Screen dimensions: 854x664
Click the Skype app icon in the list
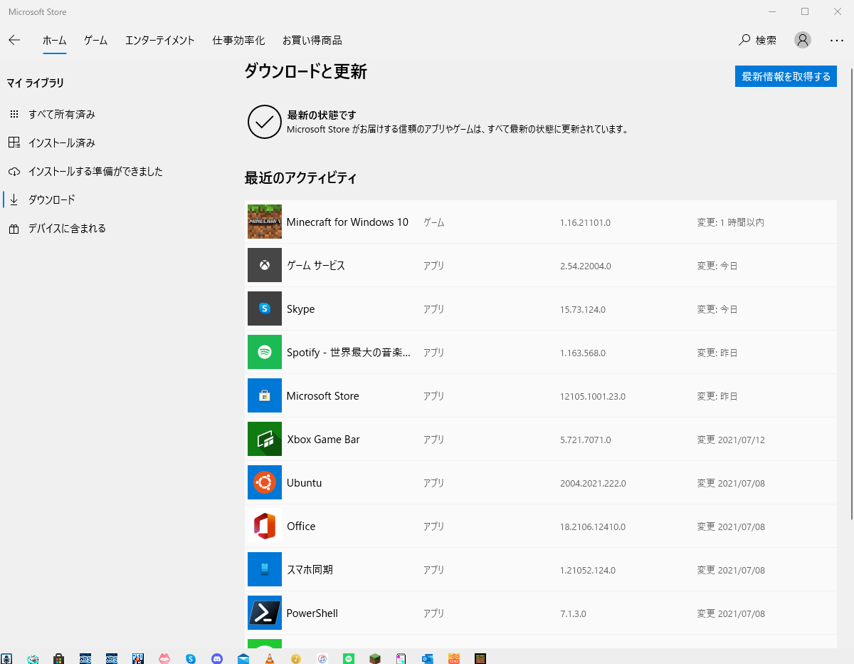pos(265,308)
